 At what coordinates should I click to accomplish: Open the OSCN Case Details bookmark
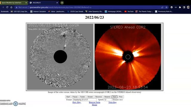pyautogui.click(x=75, y=11)
